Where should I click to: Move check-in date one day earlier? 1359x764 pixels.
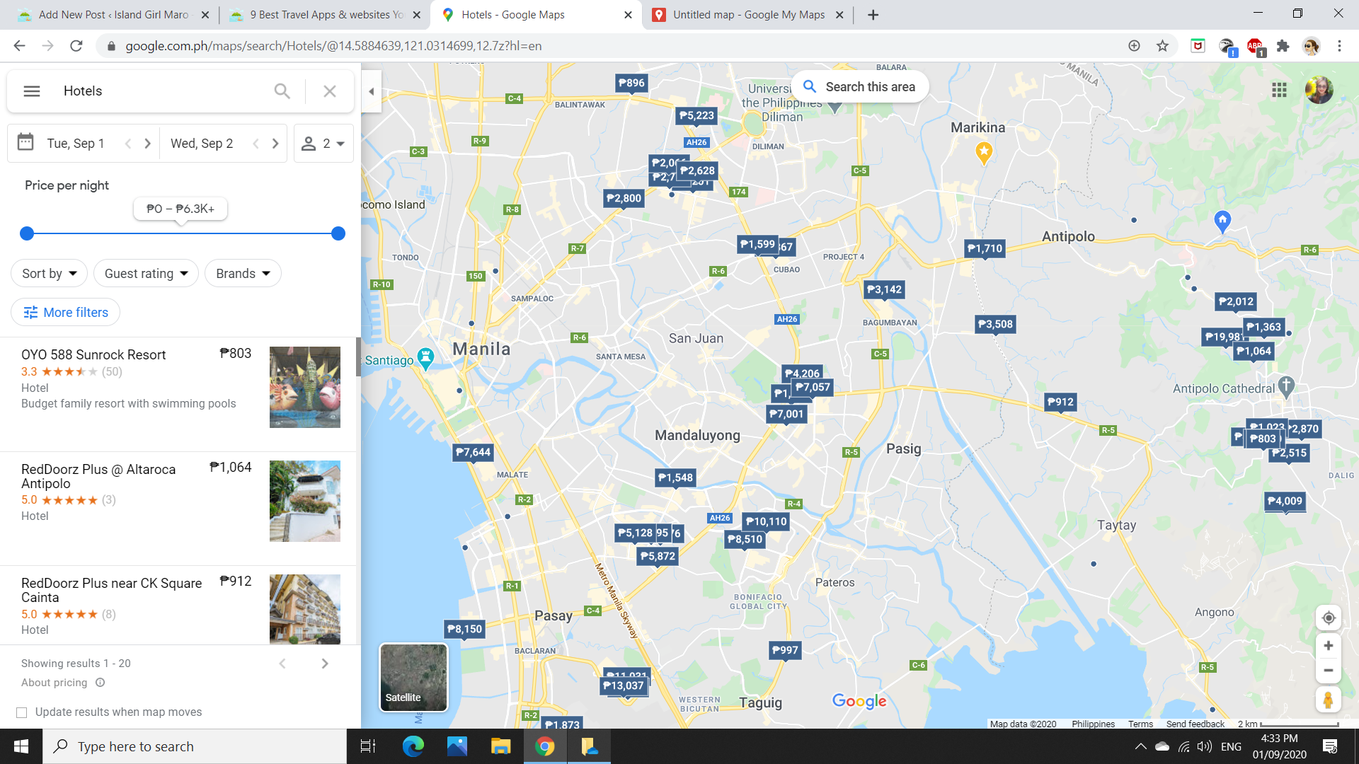128,144
